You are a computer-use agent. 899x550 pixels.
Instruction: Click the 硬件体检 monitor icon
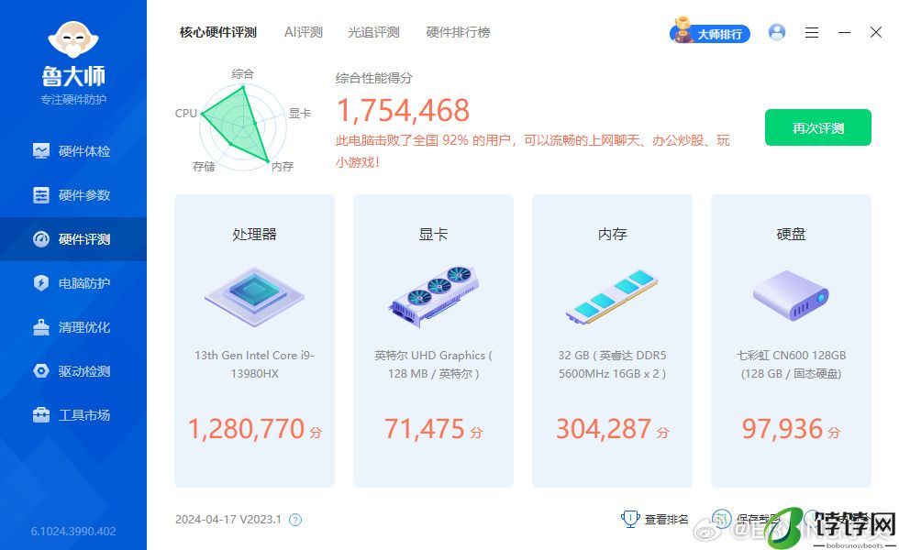point(41,151)
